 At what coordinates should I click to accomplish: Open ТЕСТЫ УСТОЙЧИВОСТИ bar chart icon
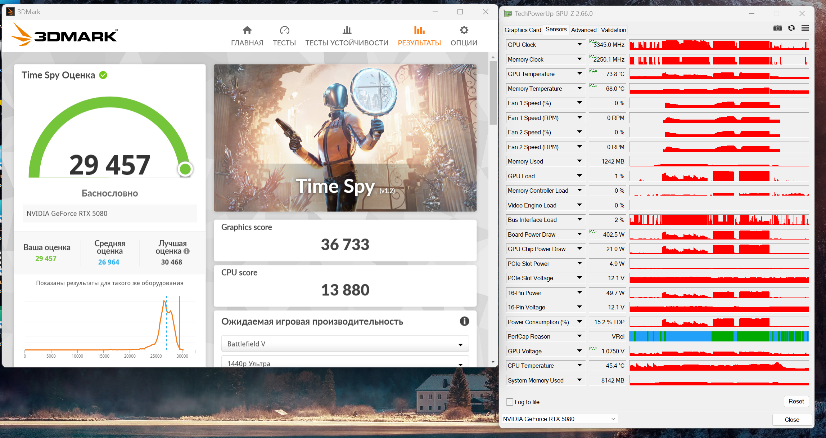pos(347,30)
